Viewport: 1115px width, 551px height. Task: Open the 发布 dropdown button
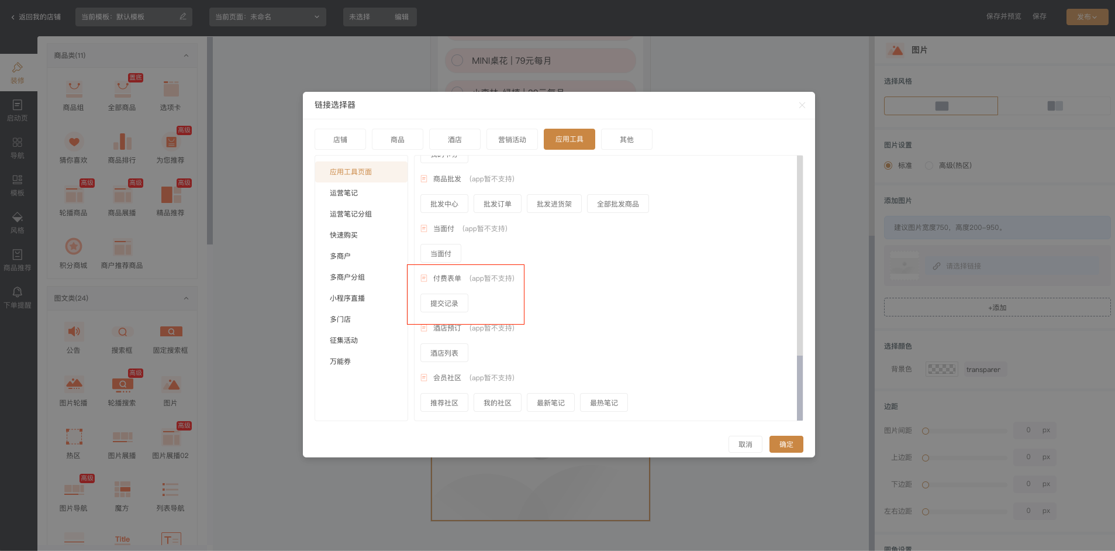point(1087,17)
